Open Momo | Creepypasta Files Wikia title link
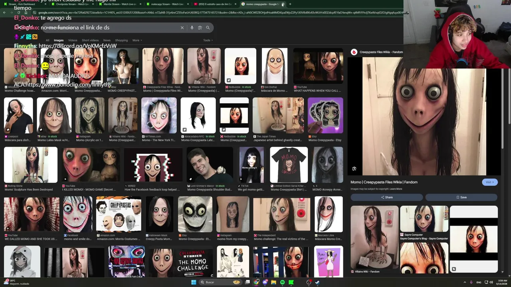This screenshot has width=511, height=287. [384, 182]
